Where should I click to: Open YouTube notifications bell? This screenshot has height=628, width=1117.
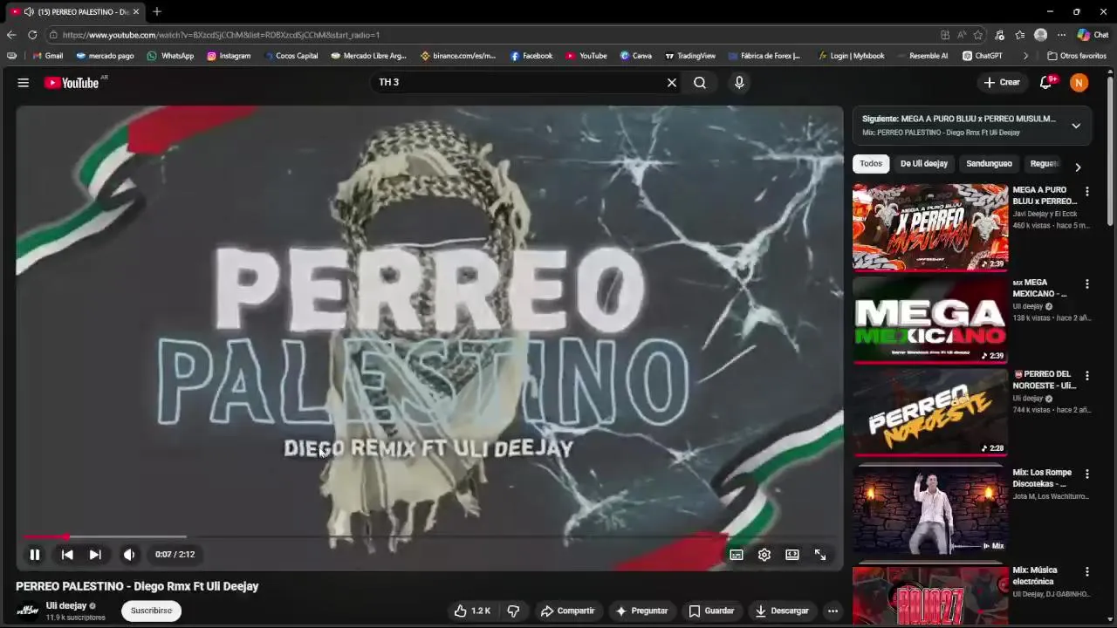click(1046, 82)
